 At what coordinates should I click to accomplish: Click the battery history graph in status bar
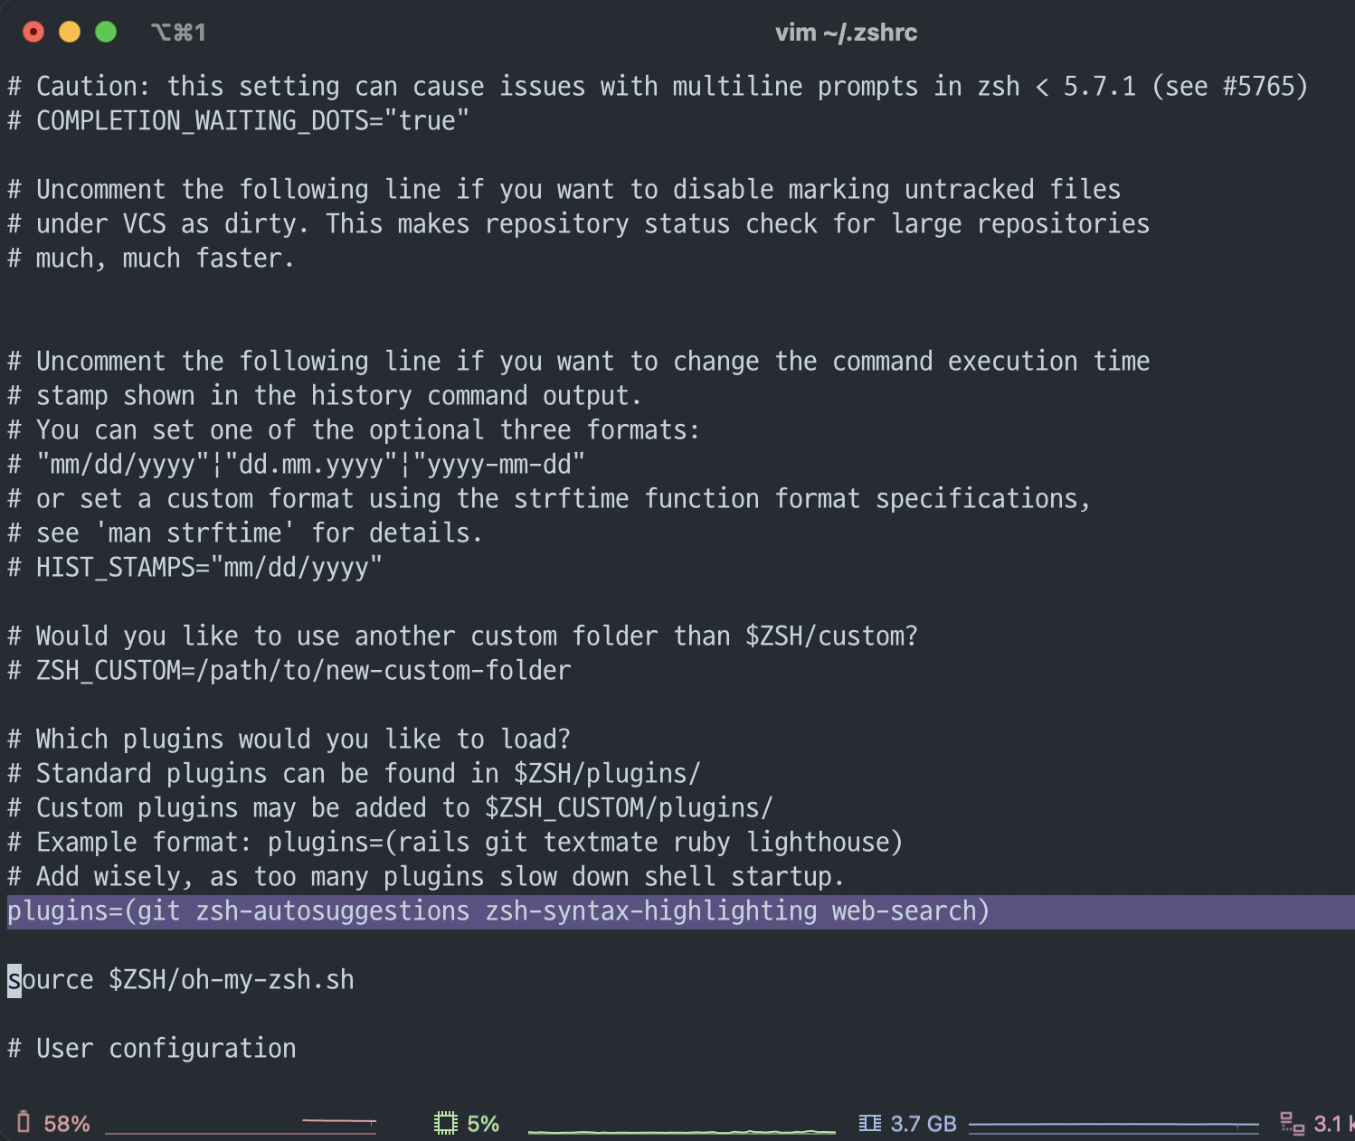point(241,1126)
